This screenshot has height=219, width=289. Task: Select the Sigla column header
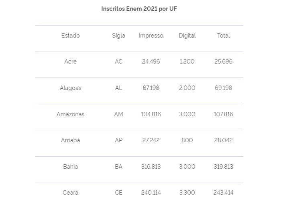point(118,36)
